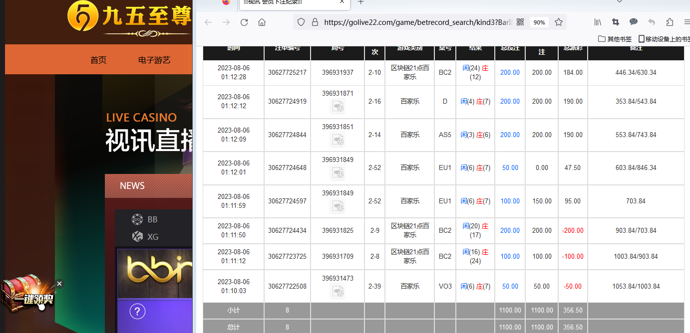Play video replay for round 396931473
Screen dimensions: 690x333
[338, 291]
